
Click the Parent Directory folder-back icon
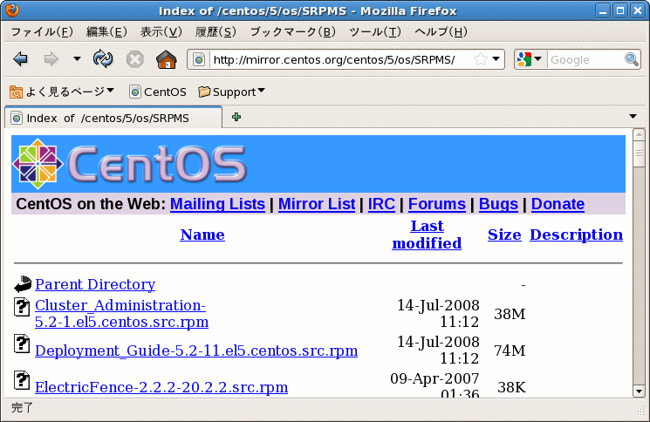click(23, 284)
